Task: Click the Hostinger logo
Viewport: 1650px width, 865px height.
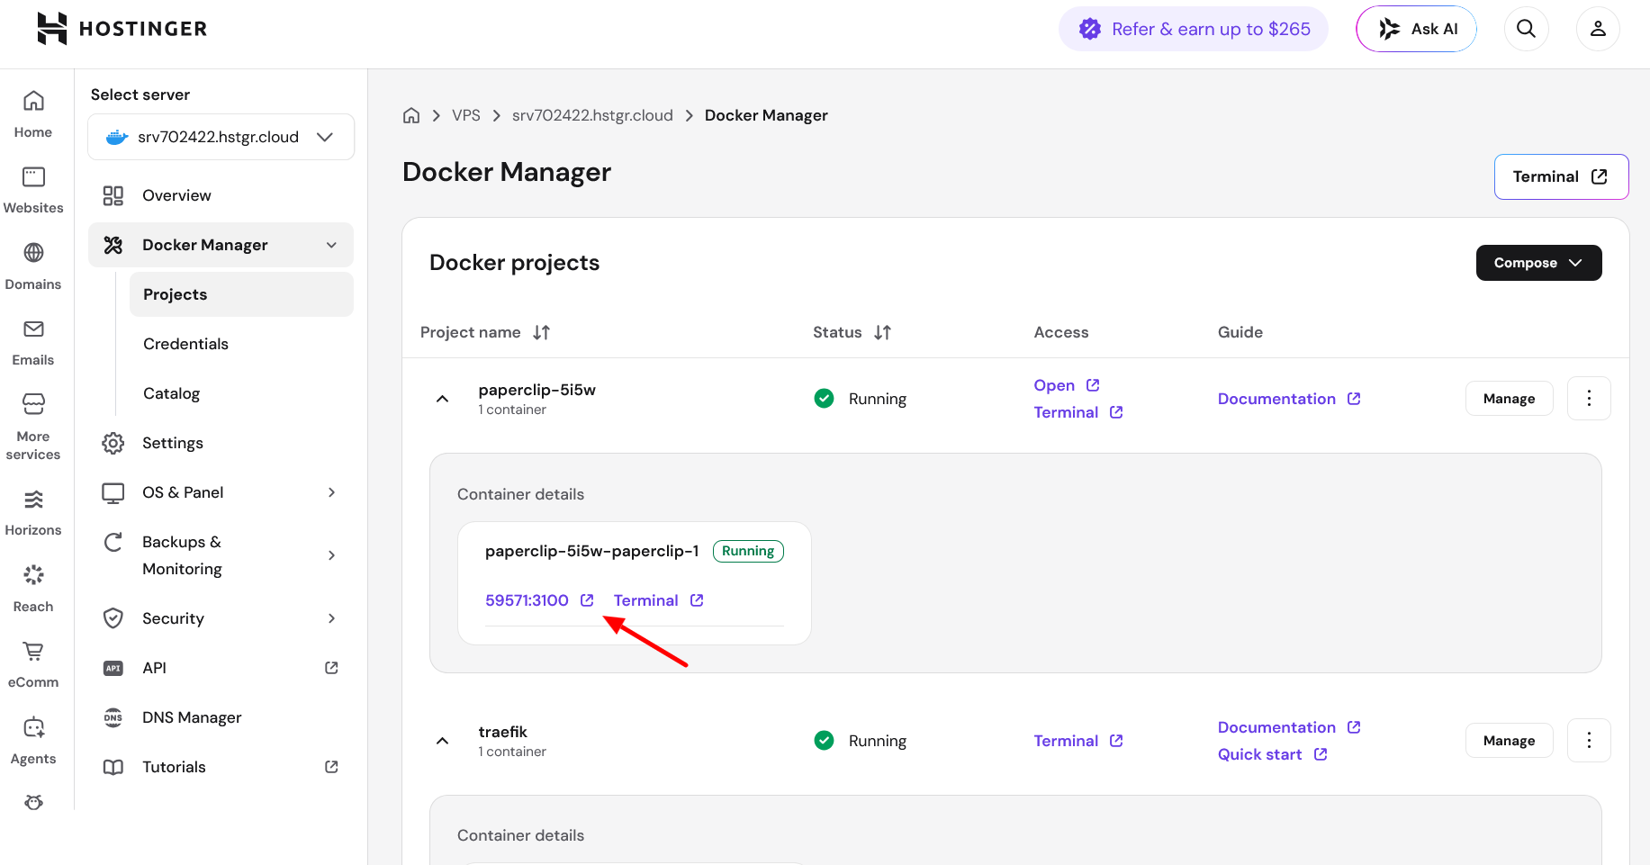Action: tap(122, 29)
